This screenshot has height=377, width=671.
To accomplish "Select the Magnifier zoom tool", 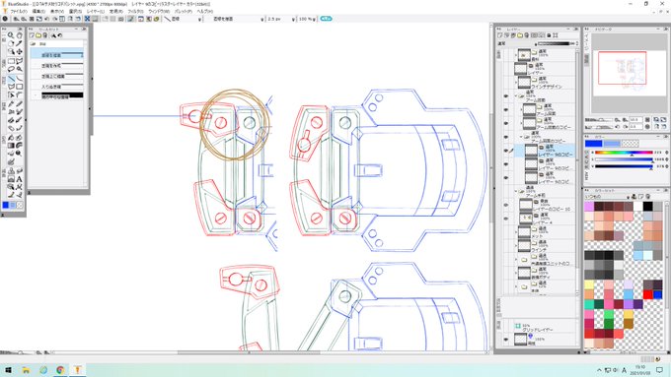I will (11, 35).
